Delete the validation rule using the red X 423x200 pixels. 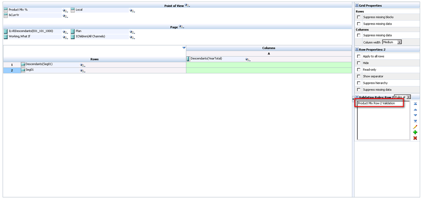tap(415, 138)
